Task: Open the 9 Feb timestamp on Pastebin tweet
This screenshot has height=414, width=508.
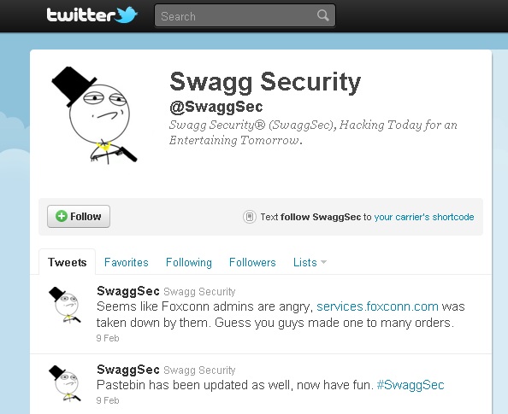Action: (108, 400)
